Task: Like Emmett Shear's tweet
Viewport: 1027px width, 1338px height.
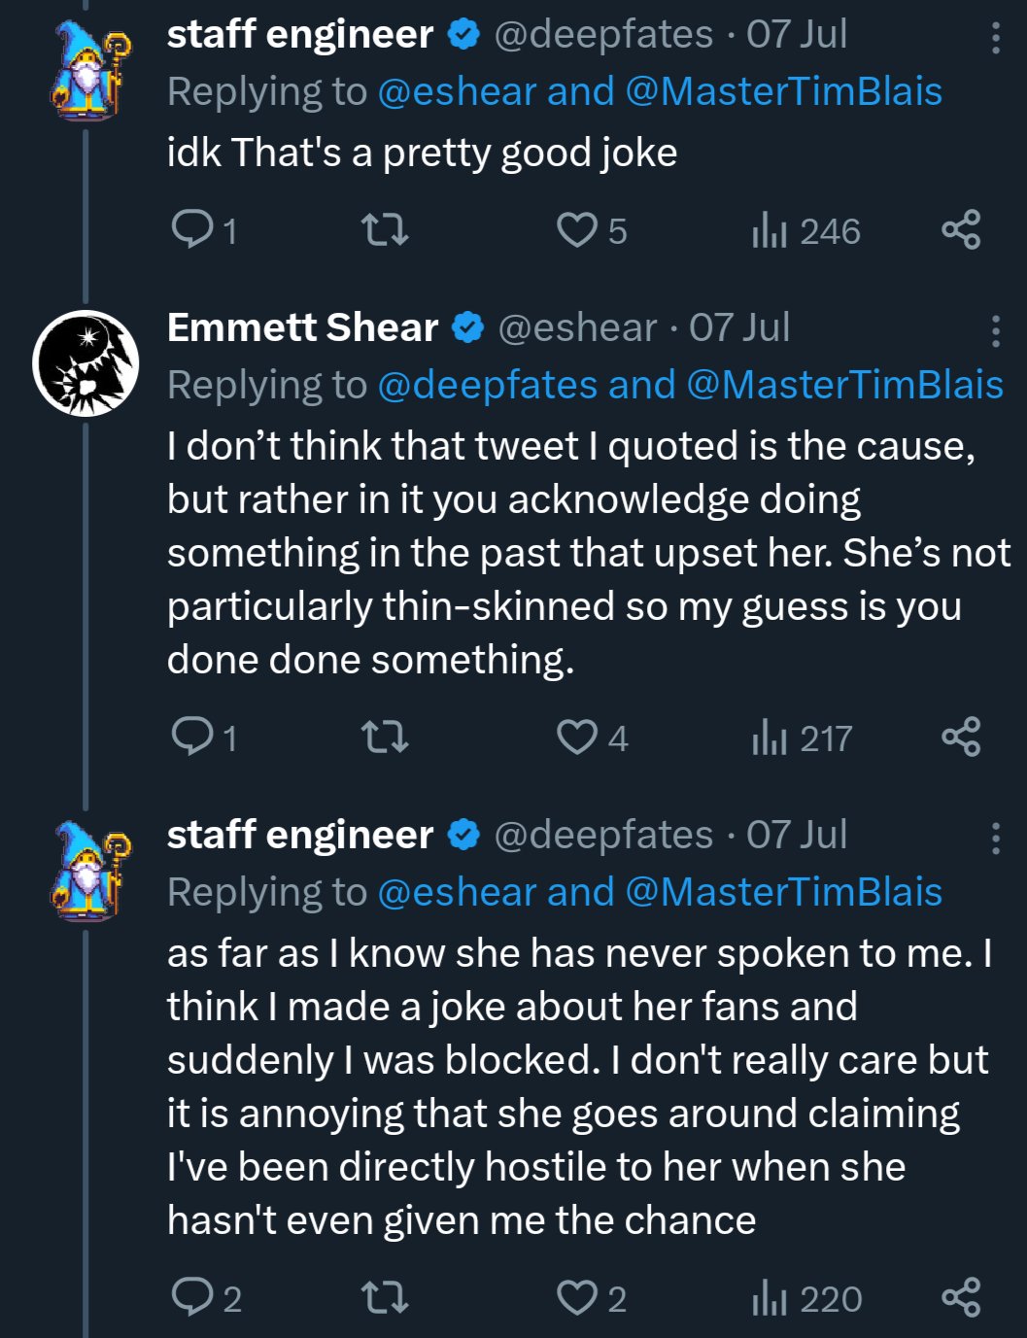Action: point(592,738)
